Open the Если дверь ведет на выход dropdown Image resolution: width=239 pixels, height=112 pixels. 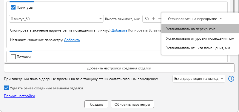tap(199, 79)
